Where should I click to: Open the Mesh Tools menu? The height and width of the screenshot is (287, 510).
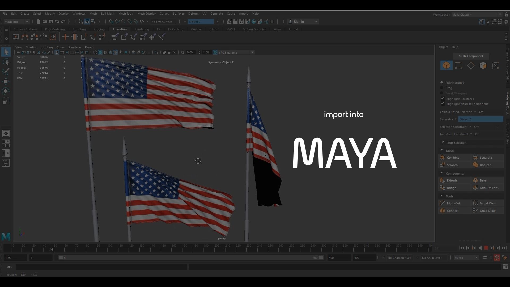tap(126, 14)
